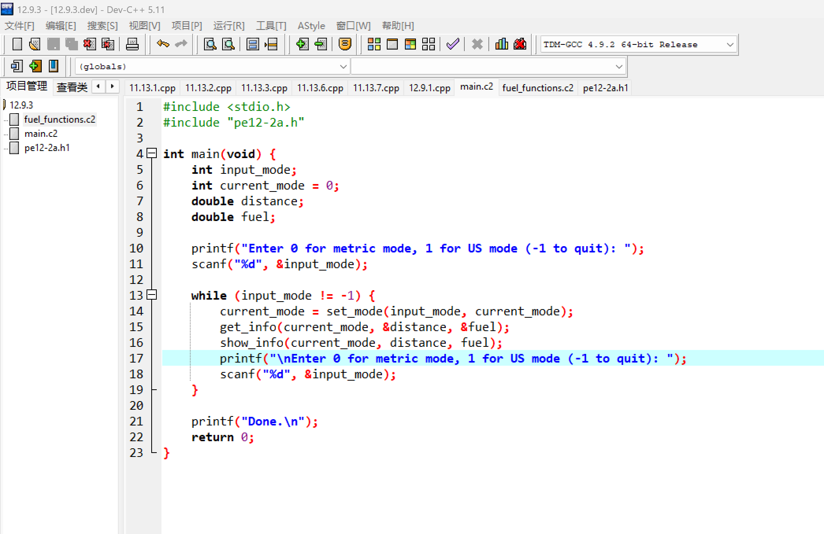Click the Undo arrow icon
The width and height of the screenshot is (824, 534).
point(163,44)
